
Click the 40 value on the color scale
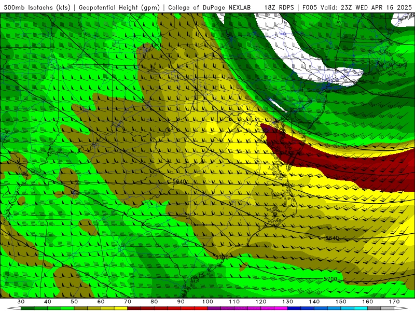click(48, 302)
